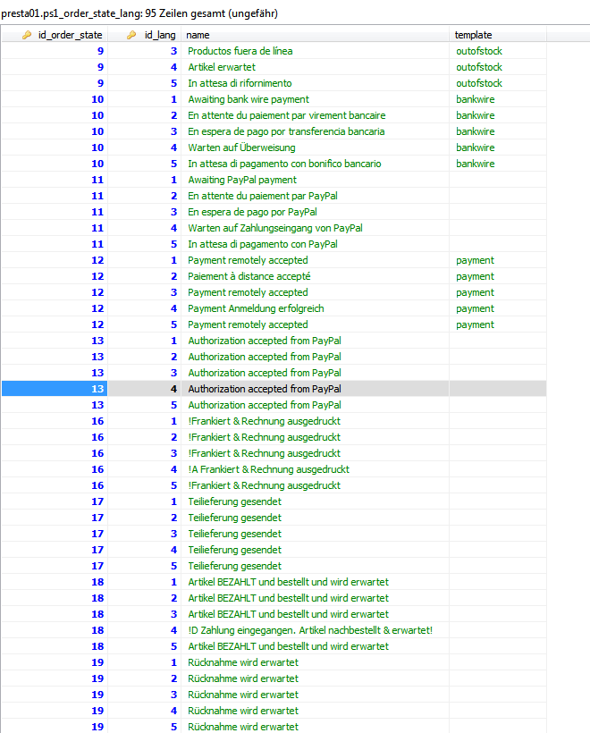The image size is (590, 733).
Task: Select cell 'Warten auf Zahlungseingang von PayPal'
Action: click(x=316, y=228)
